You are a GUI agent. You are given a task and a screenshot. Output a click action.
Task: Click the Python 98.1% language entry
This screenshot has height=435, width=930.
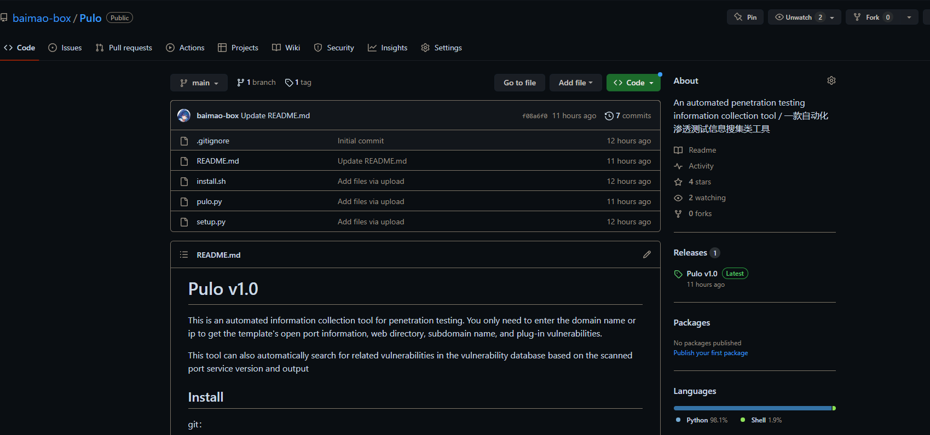702,420
